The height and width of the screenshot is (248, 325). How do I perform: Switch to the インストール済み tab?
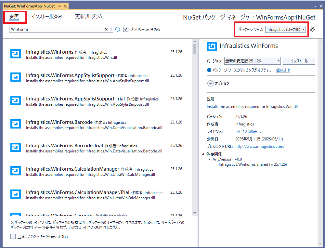tap(47, 17)
